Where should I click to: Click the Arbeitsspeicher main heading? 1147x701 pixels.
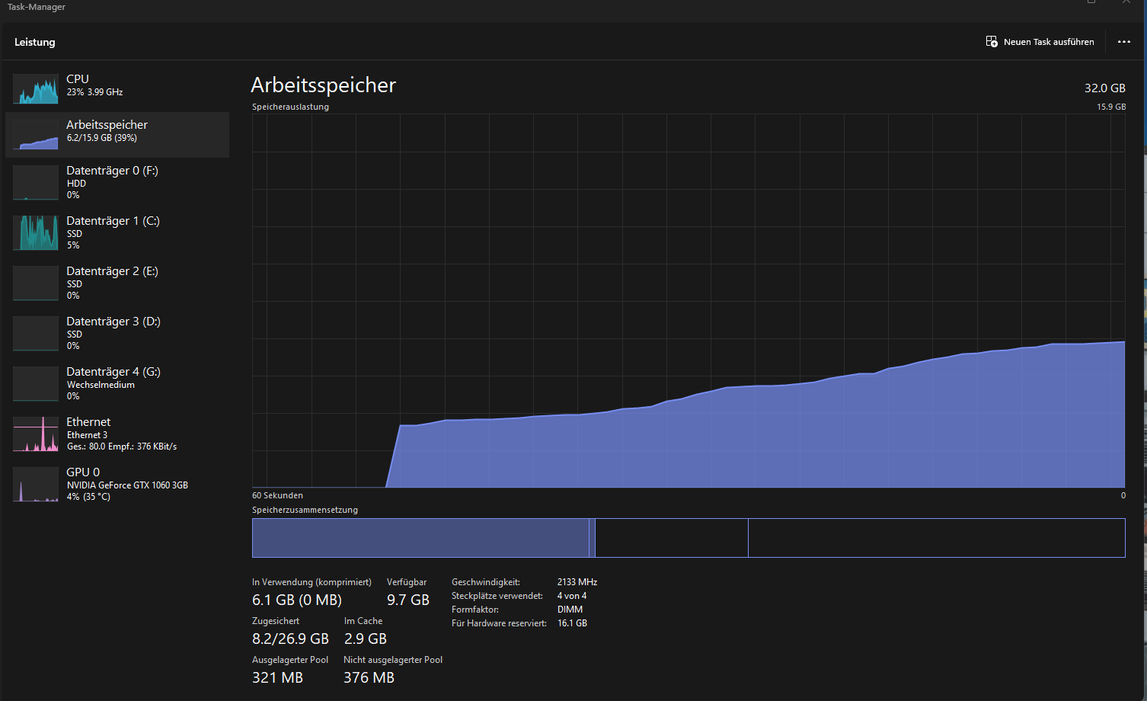[324, 85]
